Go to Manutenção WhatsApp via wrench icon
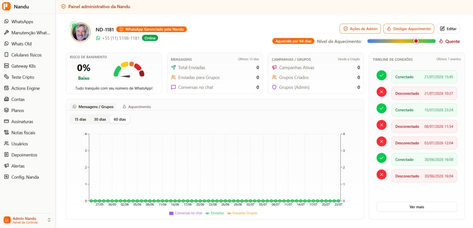Viewport: 473px width, 228px height. click(6, 33)
